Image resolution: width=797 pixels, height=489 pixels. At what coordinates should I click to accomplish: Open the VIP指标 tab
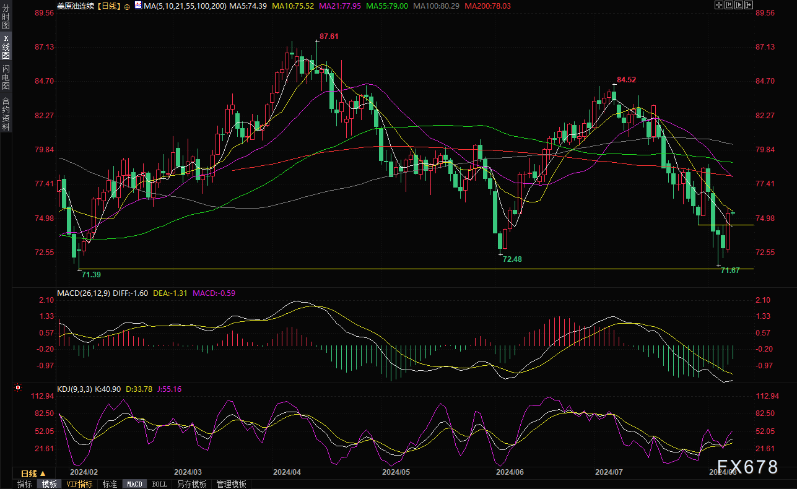[80, 484]
